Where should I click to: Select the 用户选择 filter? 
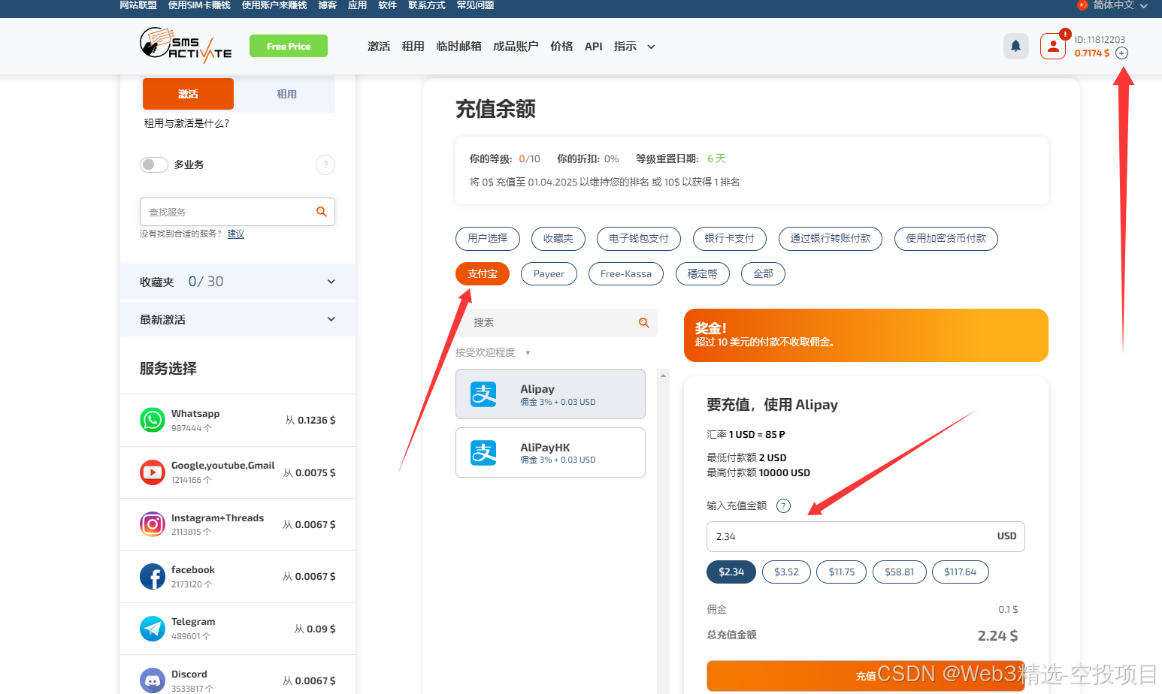(x=488, y=238)
